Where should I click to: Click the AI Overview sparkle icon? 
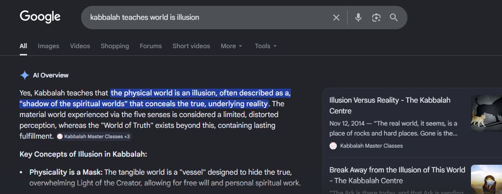[x=25, y=75]
